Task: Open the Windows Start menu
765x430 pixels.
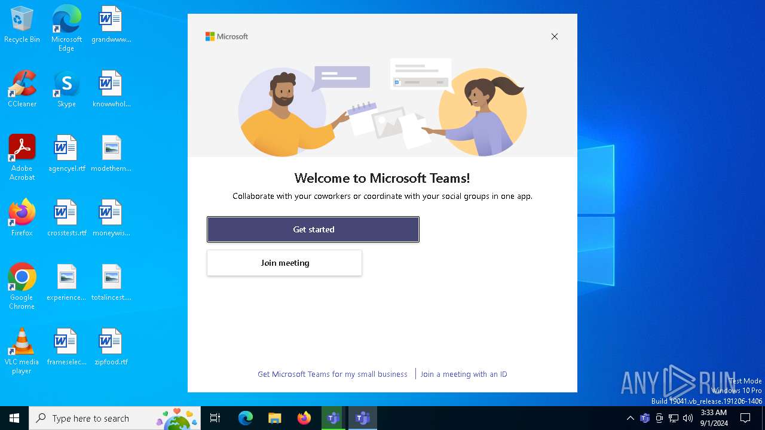Action: (x=14, y=418)
